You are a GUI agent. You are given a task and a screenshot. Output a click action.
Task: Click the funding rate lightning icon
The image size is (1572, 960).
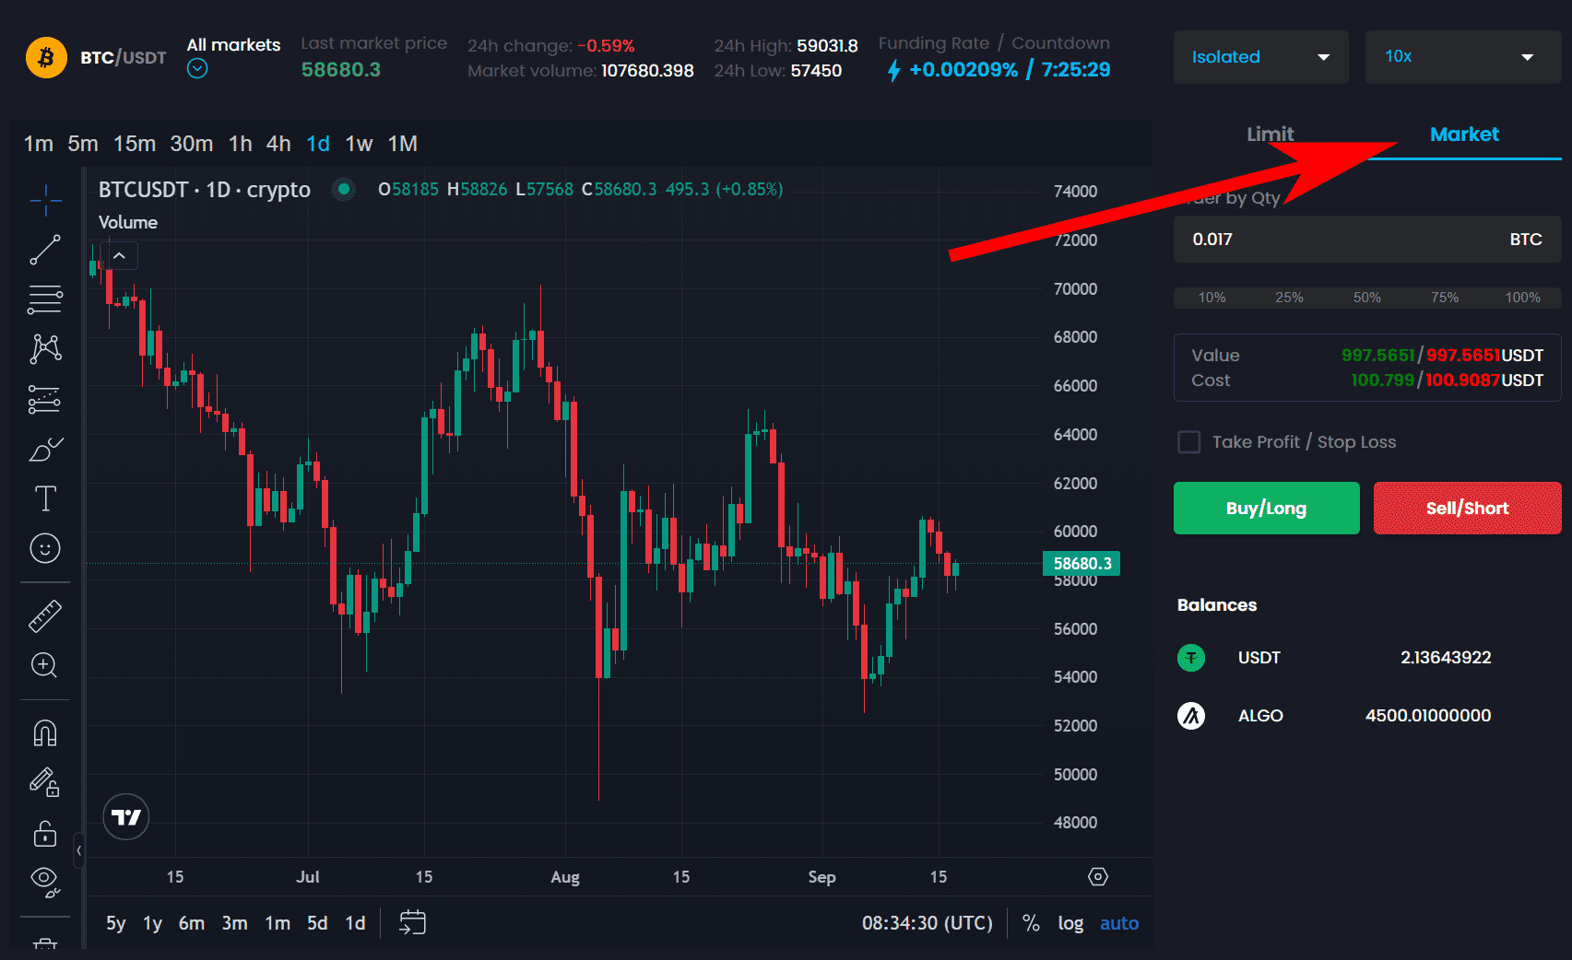coord(893,70)
